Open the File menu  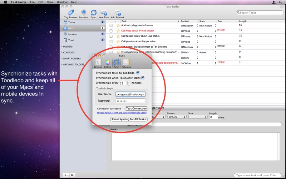coord(32,2)
